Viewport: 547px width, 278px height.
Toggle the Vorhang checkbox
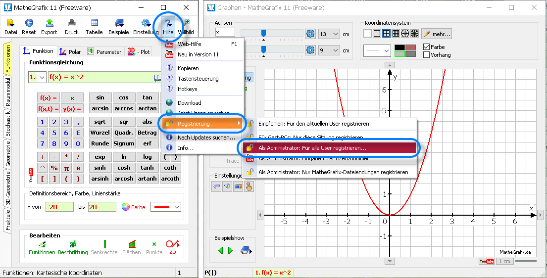tap(426, 55)
